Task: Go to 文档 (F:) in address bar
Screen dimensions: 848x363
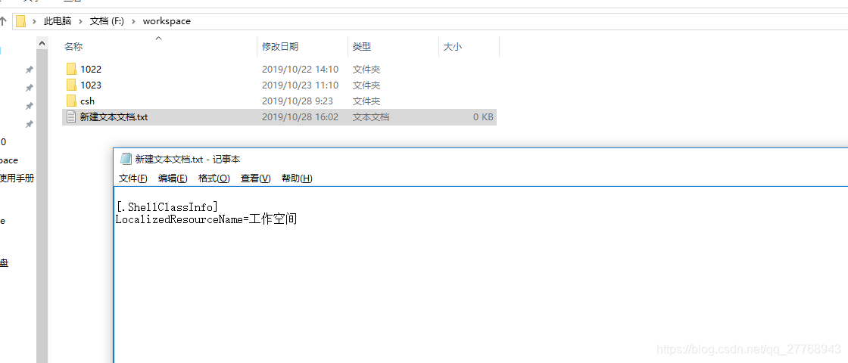Action: coord(107,21)
